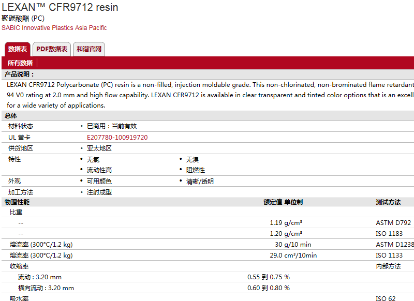Viewport: 414px width, 301px height.
Task: Click the LEXAN™ CFR9712 resin title
Action: pyautogui.click(x=60, y=7)
